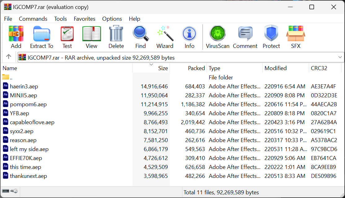This screenshot has width=345, height=198.
Task: Click the Delete trash can icon
Action: [116, 34]
